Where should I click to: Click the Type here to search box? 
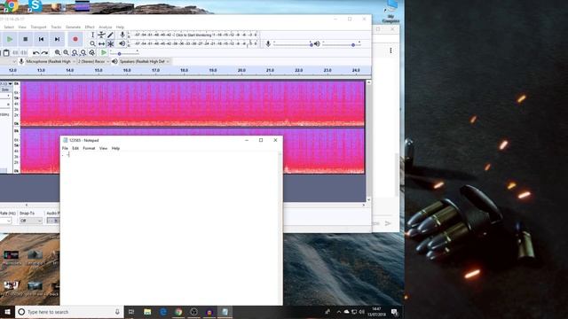click(69, 312)
